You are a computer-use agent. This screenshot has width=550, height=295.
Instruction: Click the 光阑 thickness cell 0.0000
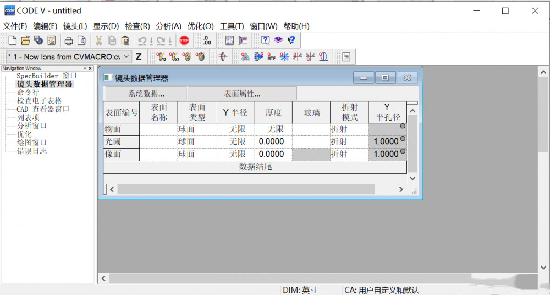click(273, 141)
